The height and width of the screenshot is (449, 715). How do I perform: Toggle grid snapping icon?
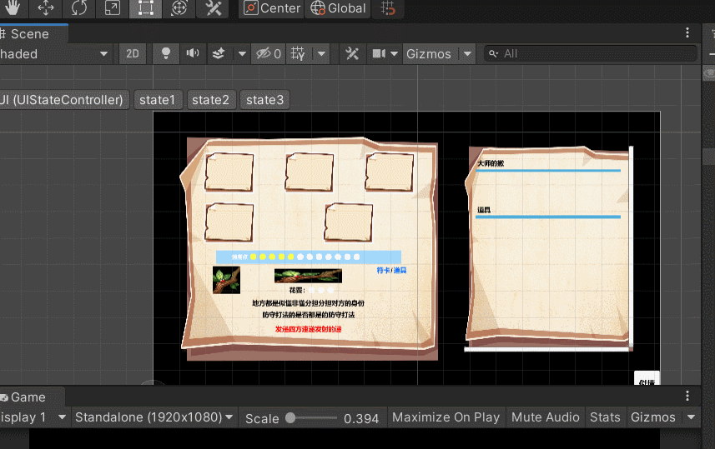click(388, 8)
